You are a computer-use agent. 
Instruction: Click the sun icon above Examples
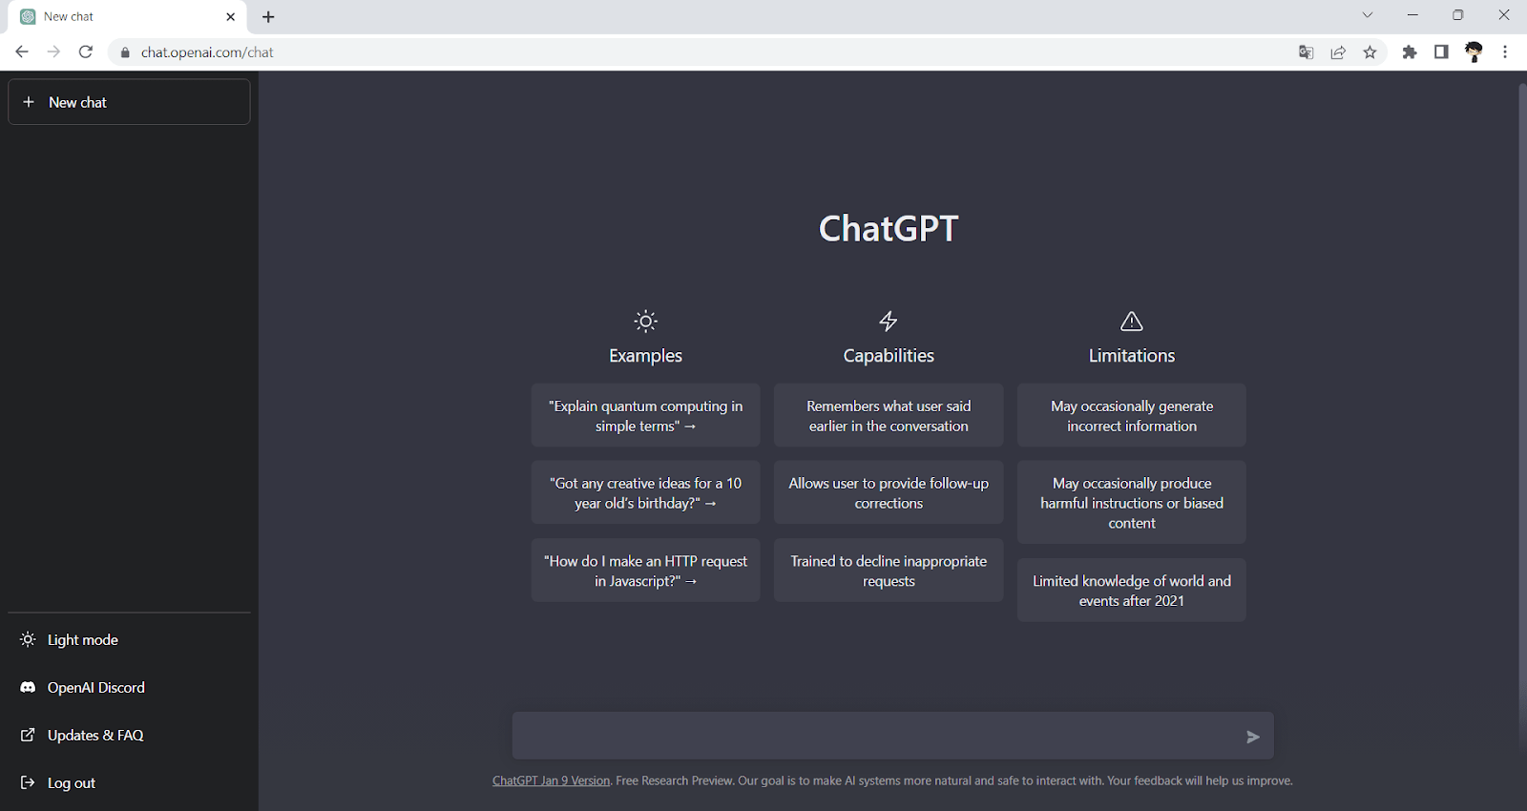point(646,321)
